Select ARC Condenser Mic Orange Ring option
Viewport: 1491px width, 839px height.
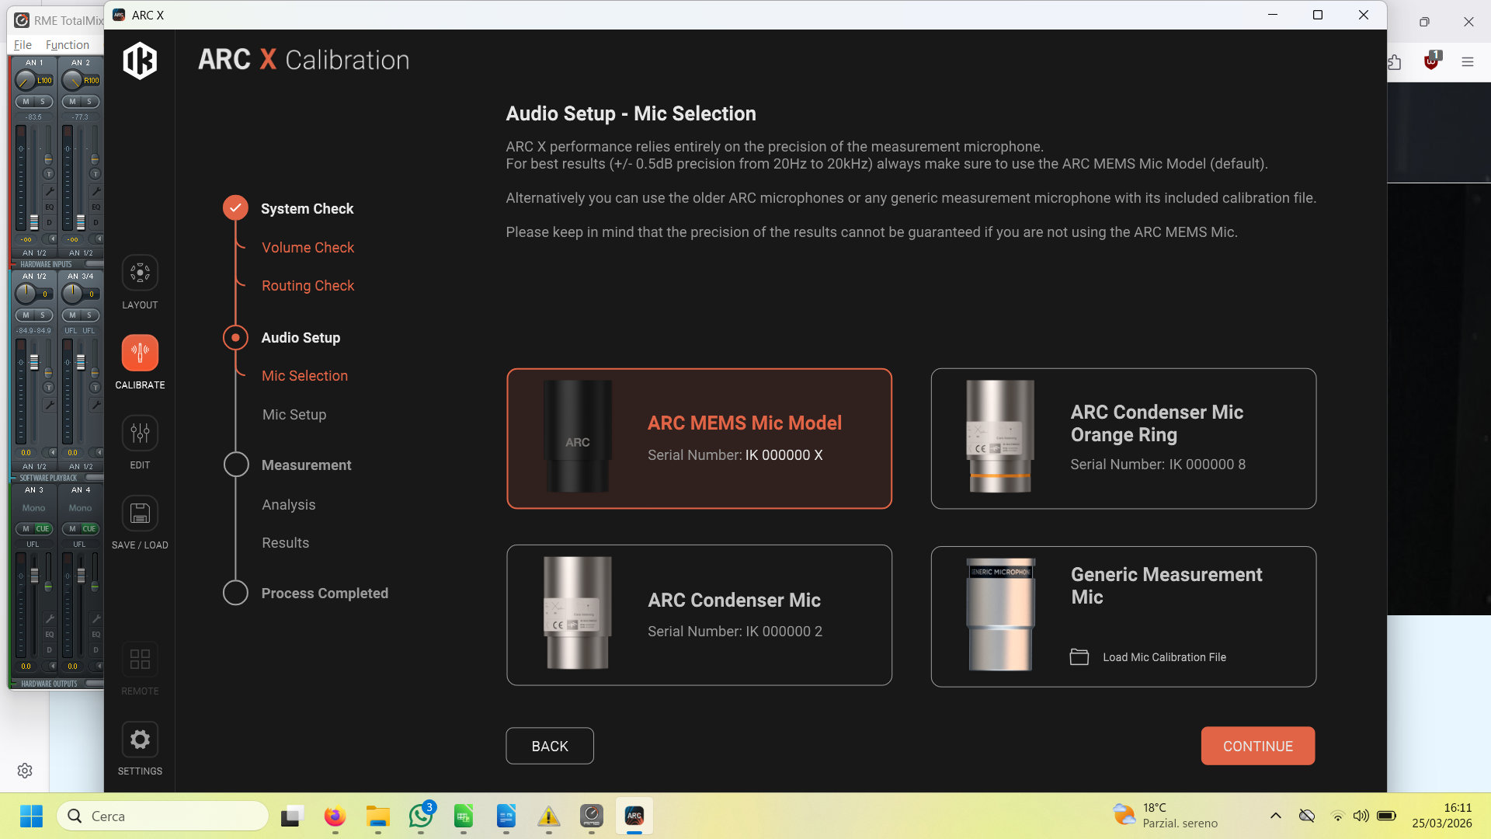click(x=1123, y=439)
